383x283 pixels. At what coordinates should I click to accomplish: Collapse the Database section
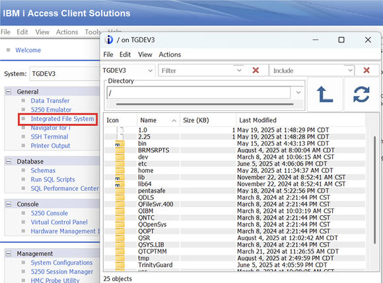(x=9, y=162)
